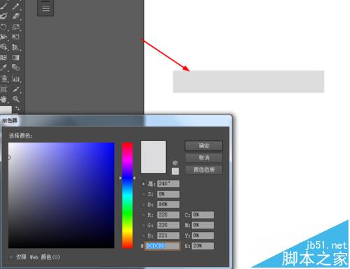Select the Artboard tool
Image resolution: width=350 pixels, height=269 pixels.
[x=4, y=89]
